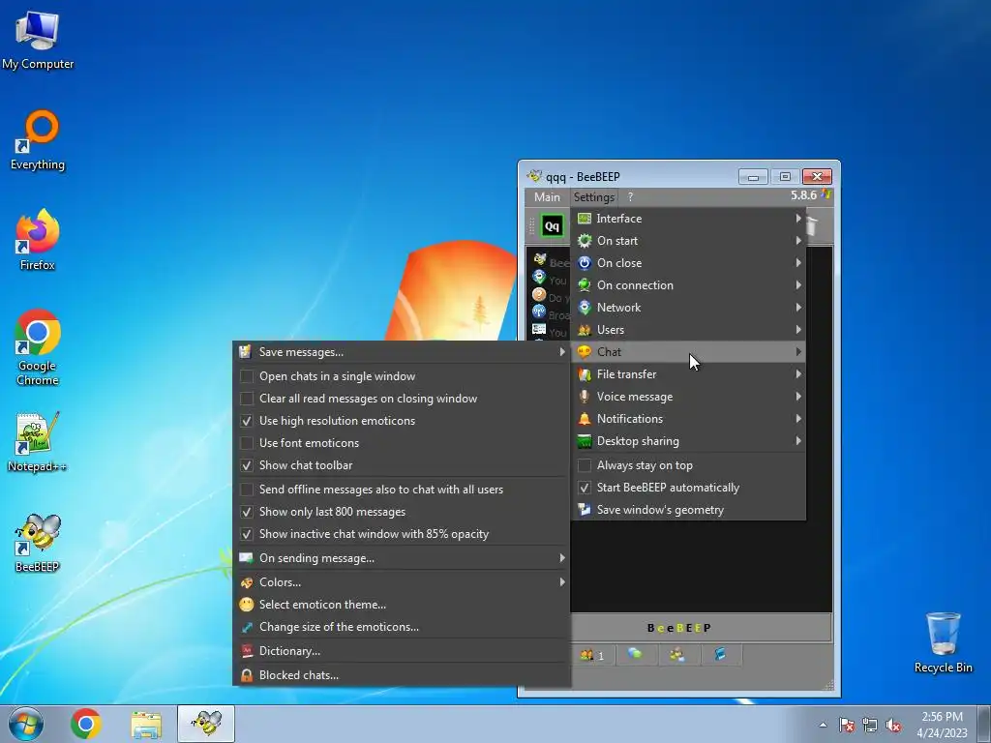Enable Open chats in a single window
991x743 pixels.
[247, 376]
